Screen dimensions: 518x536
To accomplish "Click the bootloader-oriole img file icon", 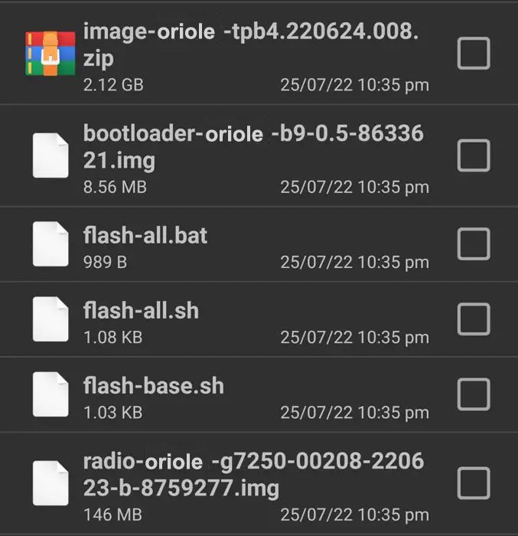I will [x=52, y=155].
